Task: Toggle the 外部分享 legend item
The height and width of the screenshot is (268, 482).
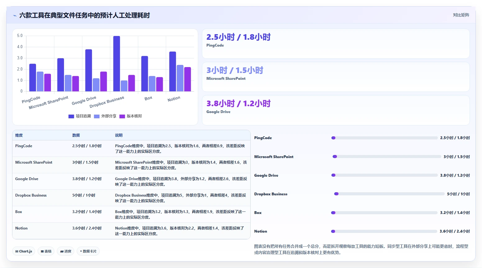Action: click(105, 116)
